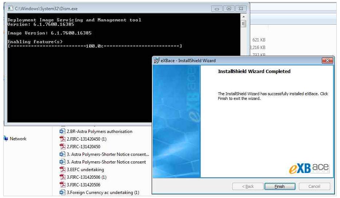Select 3.Foreign Currency ac undertaking (1)
Screen dimensions: 340x198
click(103, 193)
